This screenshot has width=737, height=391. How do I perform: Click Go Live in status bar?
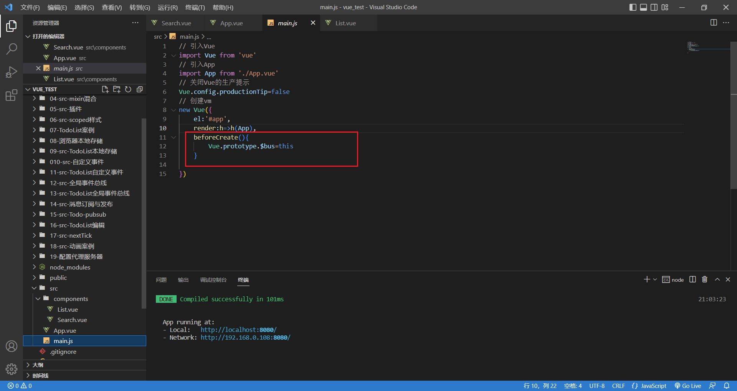[x=688, y=386]
